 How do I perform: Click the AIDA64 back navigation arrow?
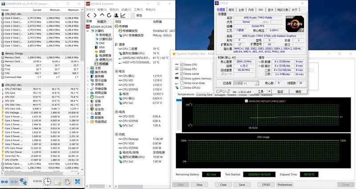(89, 15)
